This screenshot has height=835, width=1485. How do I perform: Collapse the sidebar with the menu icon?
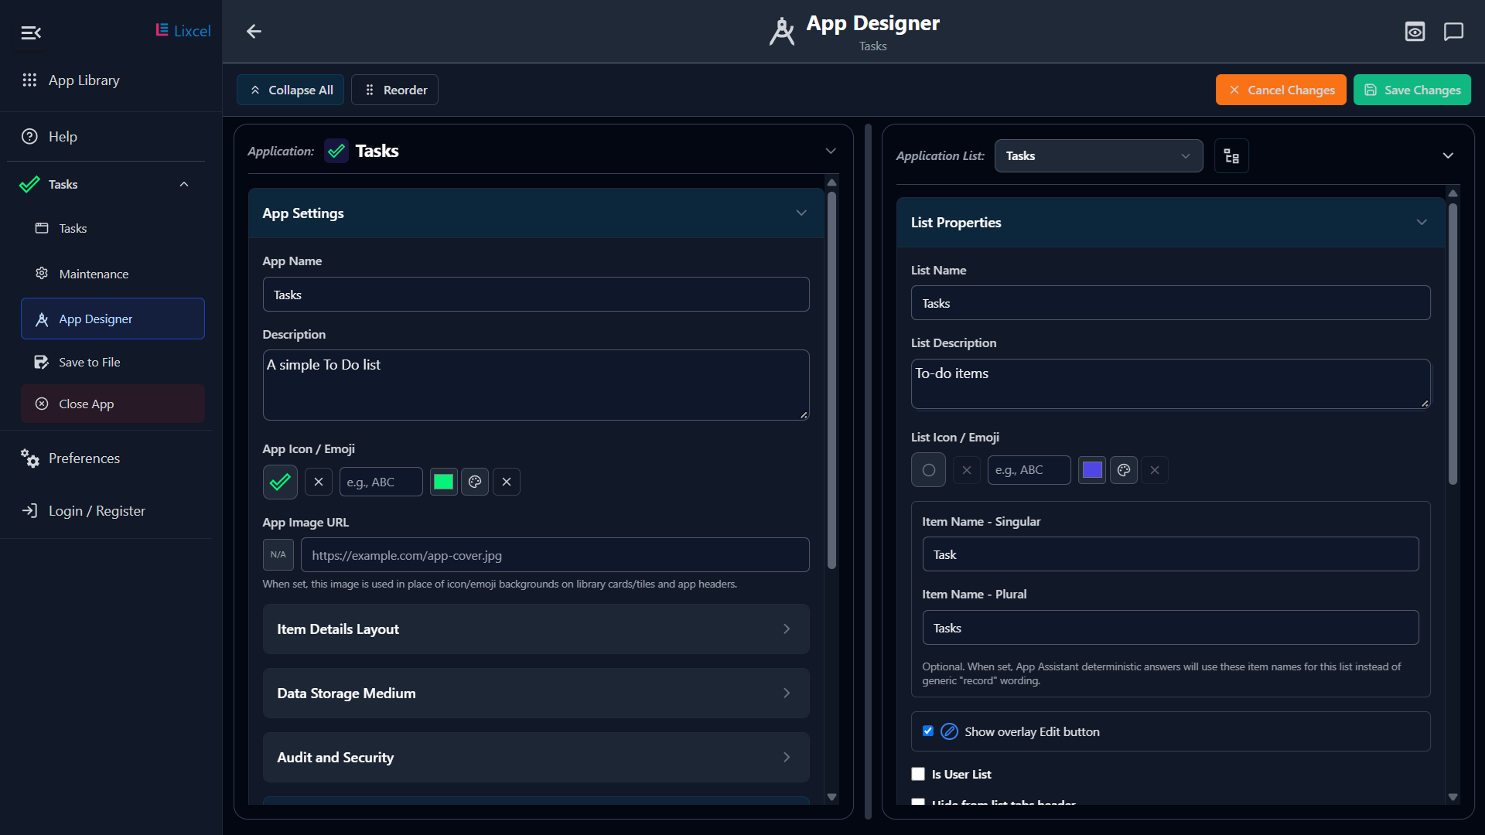[31, 32]
